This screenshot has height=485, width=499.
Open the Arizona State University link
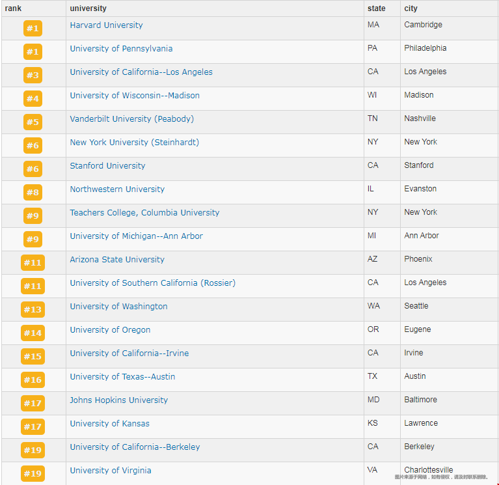(117, 260)
